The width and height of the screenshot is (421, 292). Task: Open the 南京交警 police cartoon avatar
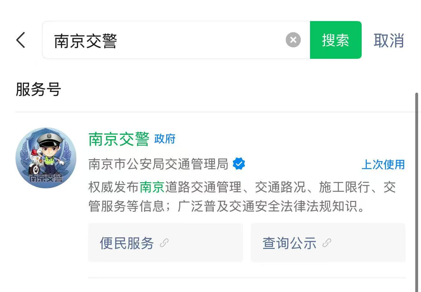46,158
